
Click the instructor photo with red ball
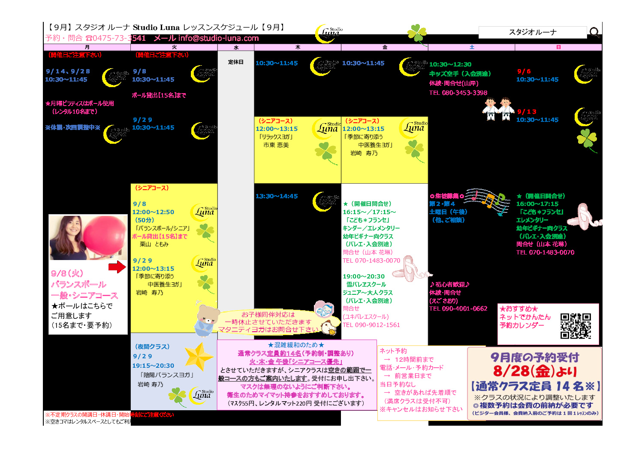tap(88, 238)
